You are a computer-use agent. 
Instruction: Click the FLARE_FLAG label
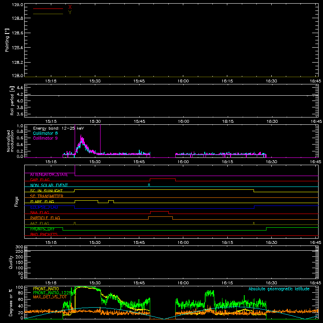[x=42, y=201]
